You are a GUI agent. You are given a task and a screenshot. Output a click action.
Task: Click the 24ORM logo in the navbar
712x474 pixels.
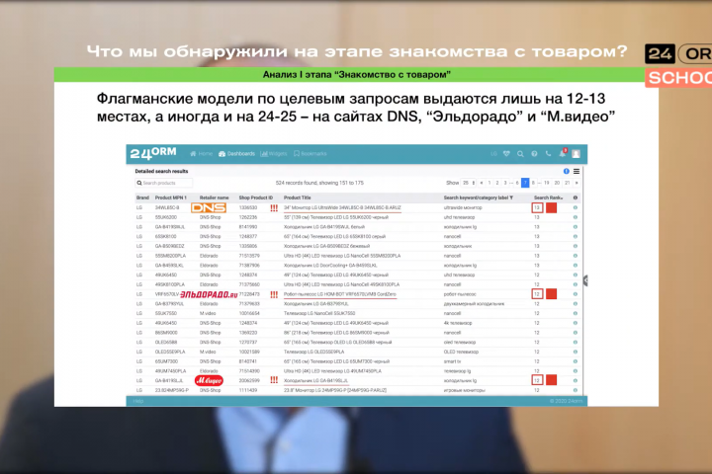tap(153, 153)
